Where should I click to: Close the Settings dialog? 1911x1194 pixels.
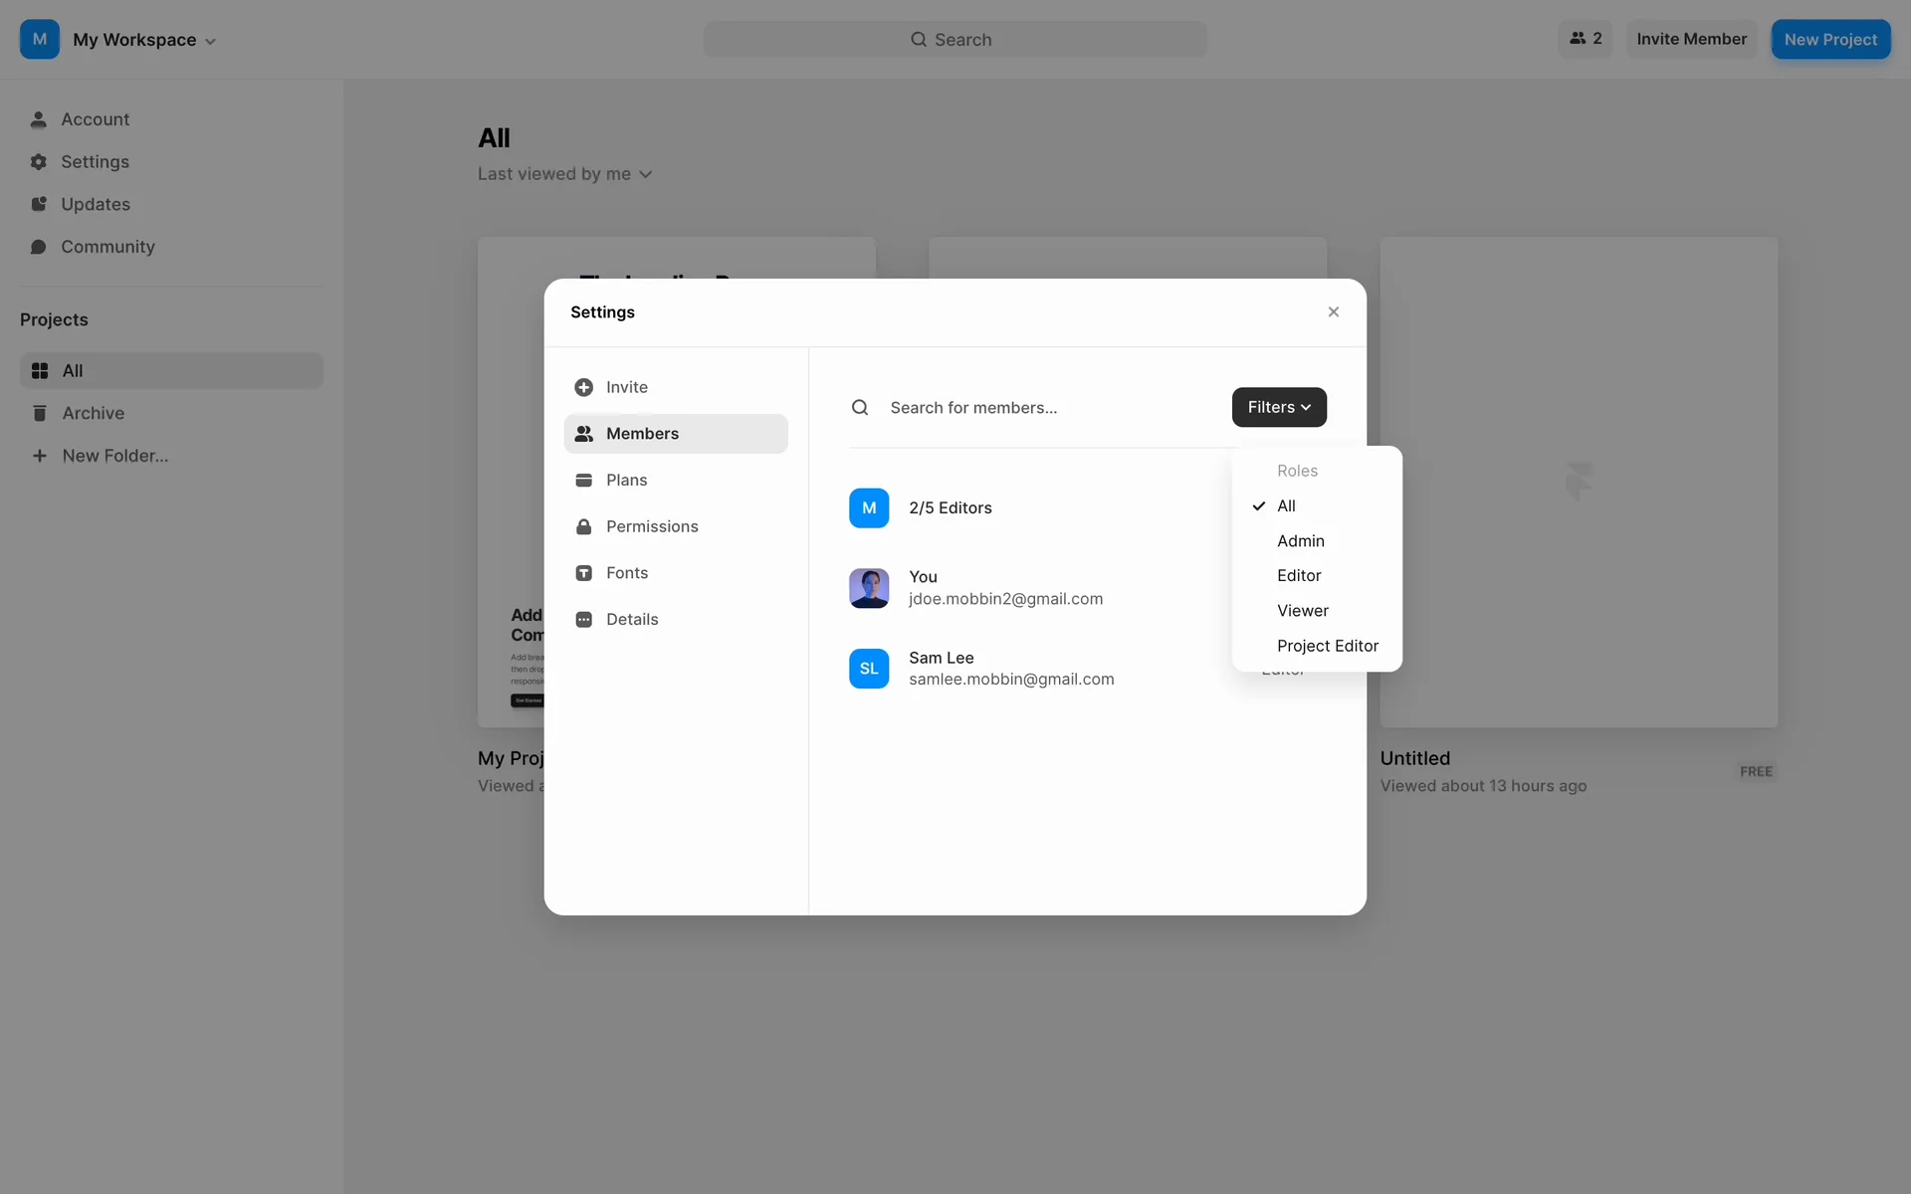click(x=1333, y=312)
